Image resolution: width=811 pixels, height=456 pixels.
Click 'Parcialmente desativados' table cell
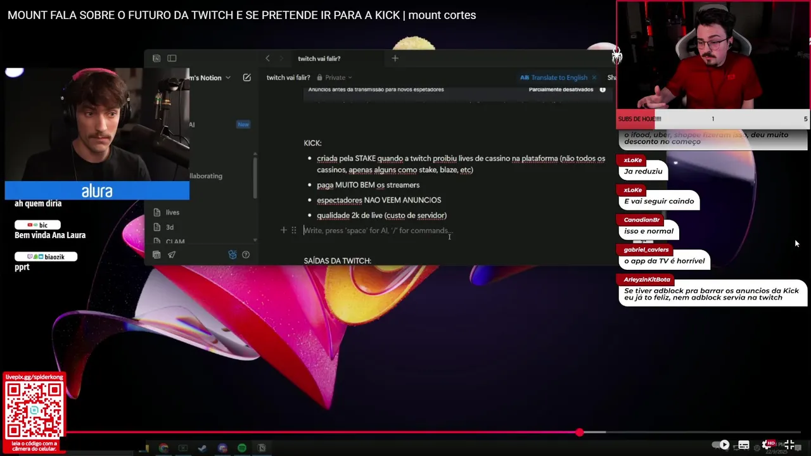tap(561, 89)
